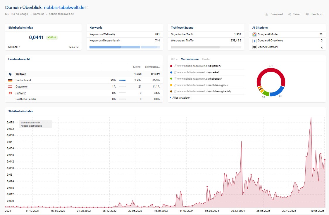Click the Weltweit globe icon
The height and width of the screenshot is (215, 329).
pyautogui.click(x=10, y=74)
